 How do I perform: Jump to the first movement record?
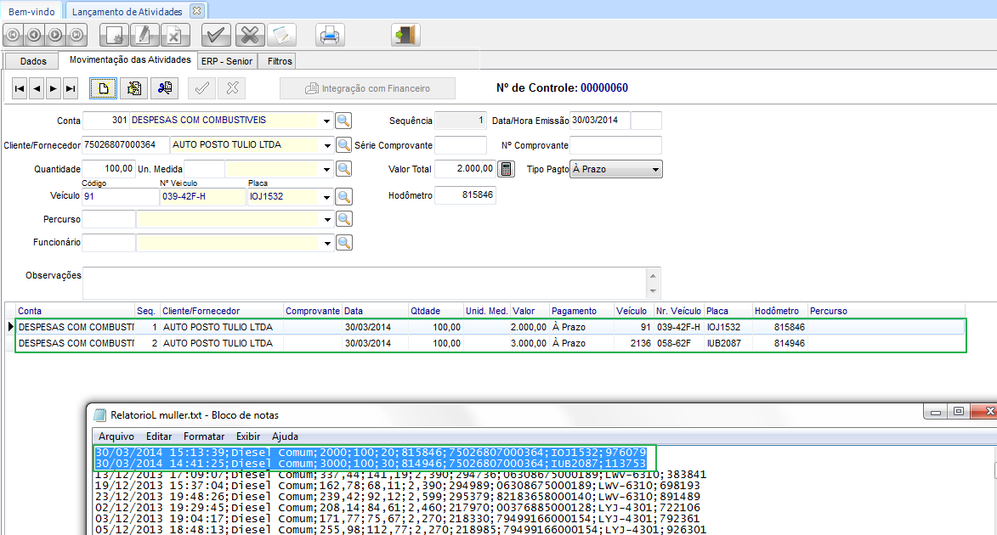click(20, 88)
